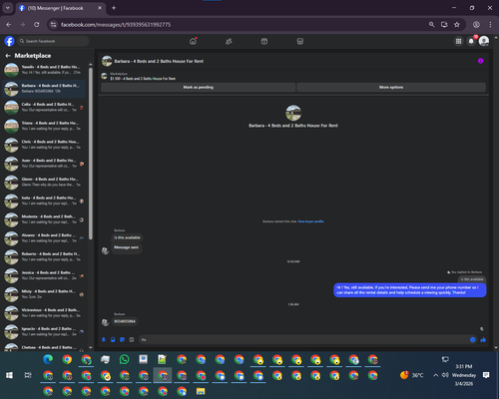Send a thumbs up like
The image size is (499, 399).
pos(483,339)
